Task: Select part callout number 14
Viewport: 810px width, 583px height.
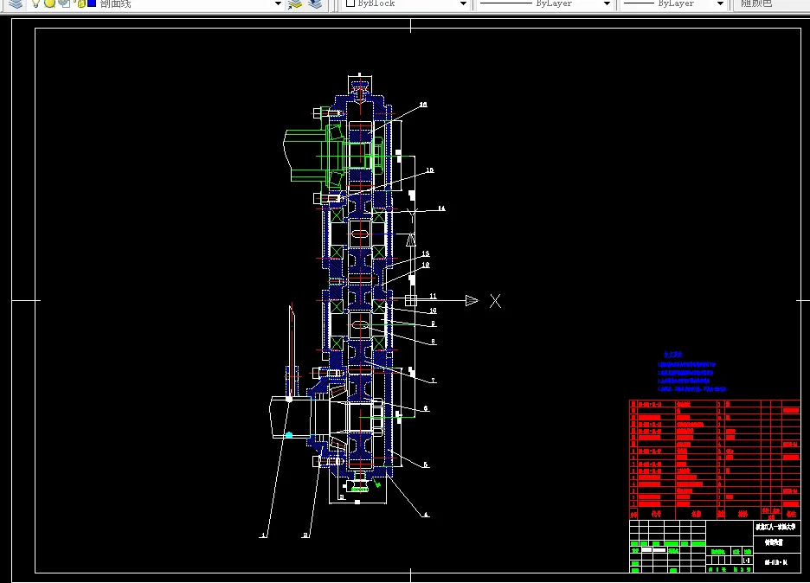Action: pyautogui.click(x=441, y=208)
